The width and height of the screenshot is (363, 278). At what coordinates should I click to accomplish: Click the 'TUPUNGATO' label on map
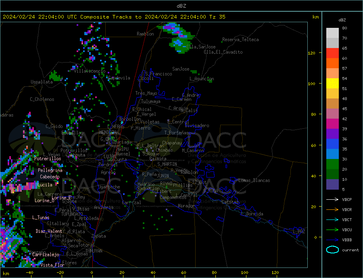(72, 214)
